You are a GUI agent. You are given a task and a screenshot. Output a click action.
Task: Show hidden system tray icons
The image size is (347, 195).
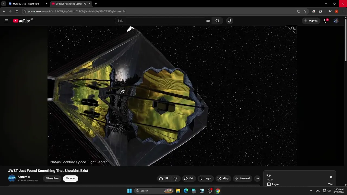coord(311,191)
